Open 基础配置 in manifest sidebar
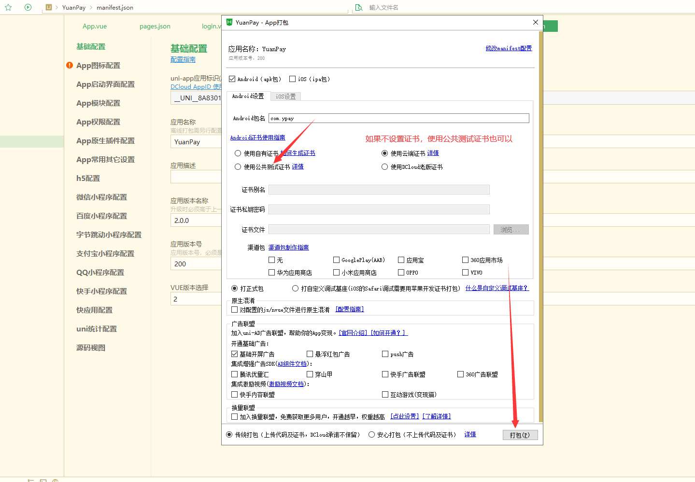This screenshot has width=695, height=482. [x=91, y=46]
